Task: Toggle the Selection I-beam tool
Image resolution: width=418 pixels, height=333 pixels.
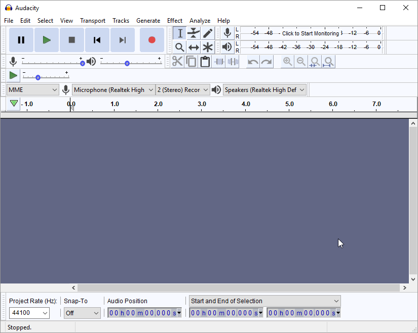Action: coord(179,33)
